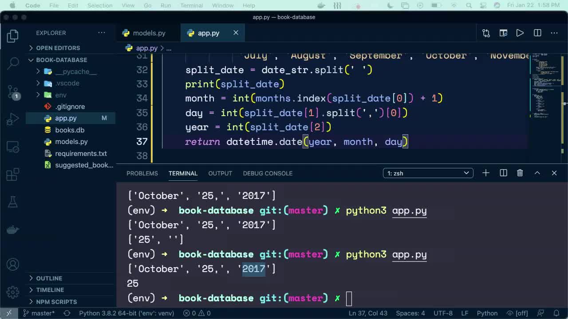Select the app.py file in Explorer

pyautogui.click(x=66, y=118)
